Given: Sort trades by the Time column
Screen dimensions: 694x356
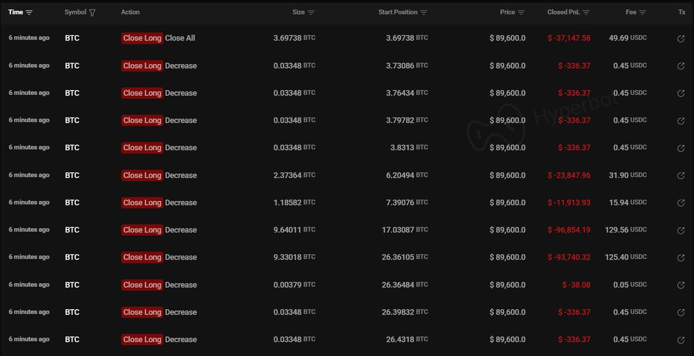Looking at the screenshot, I should (29, 12).
